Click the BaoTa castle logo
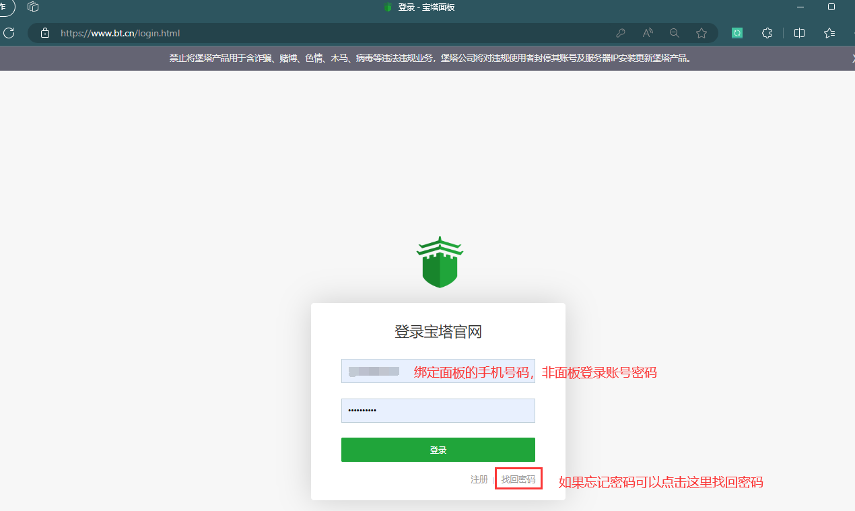This screenshot has height=511, width=855. pyautogui.click(x=440, y=262)
